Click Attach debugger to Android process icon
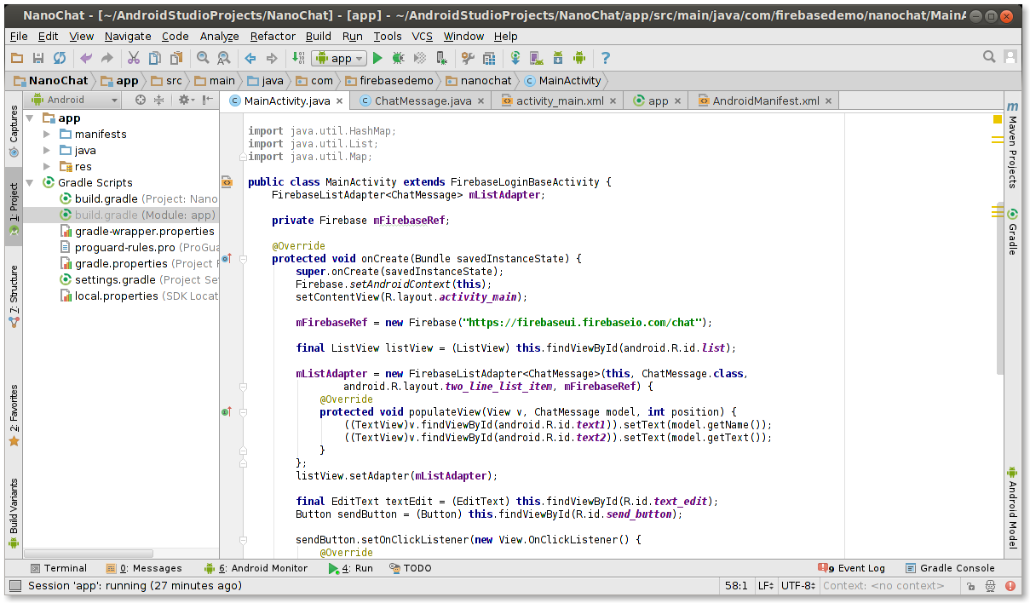 pos(441,58)
